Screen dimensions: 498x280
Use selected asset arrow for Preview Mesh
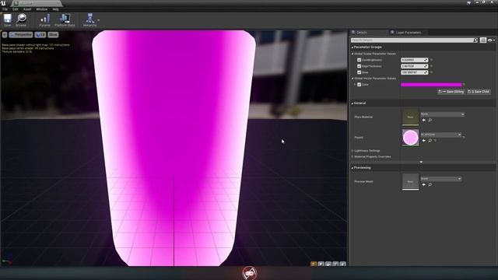pos(423,184)
